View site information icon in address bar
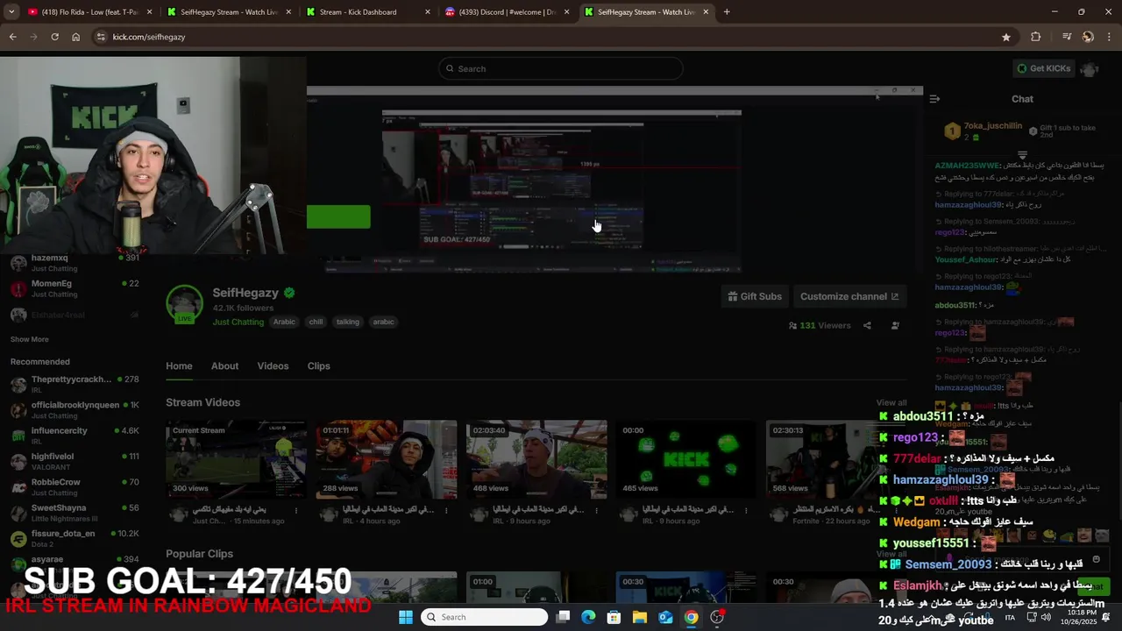Image resolution: width=1122 pixels, height=631 pixels. click(101, 37)
